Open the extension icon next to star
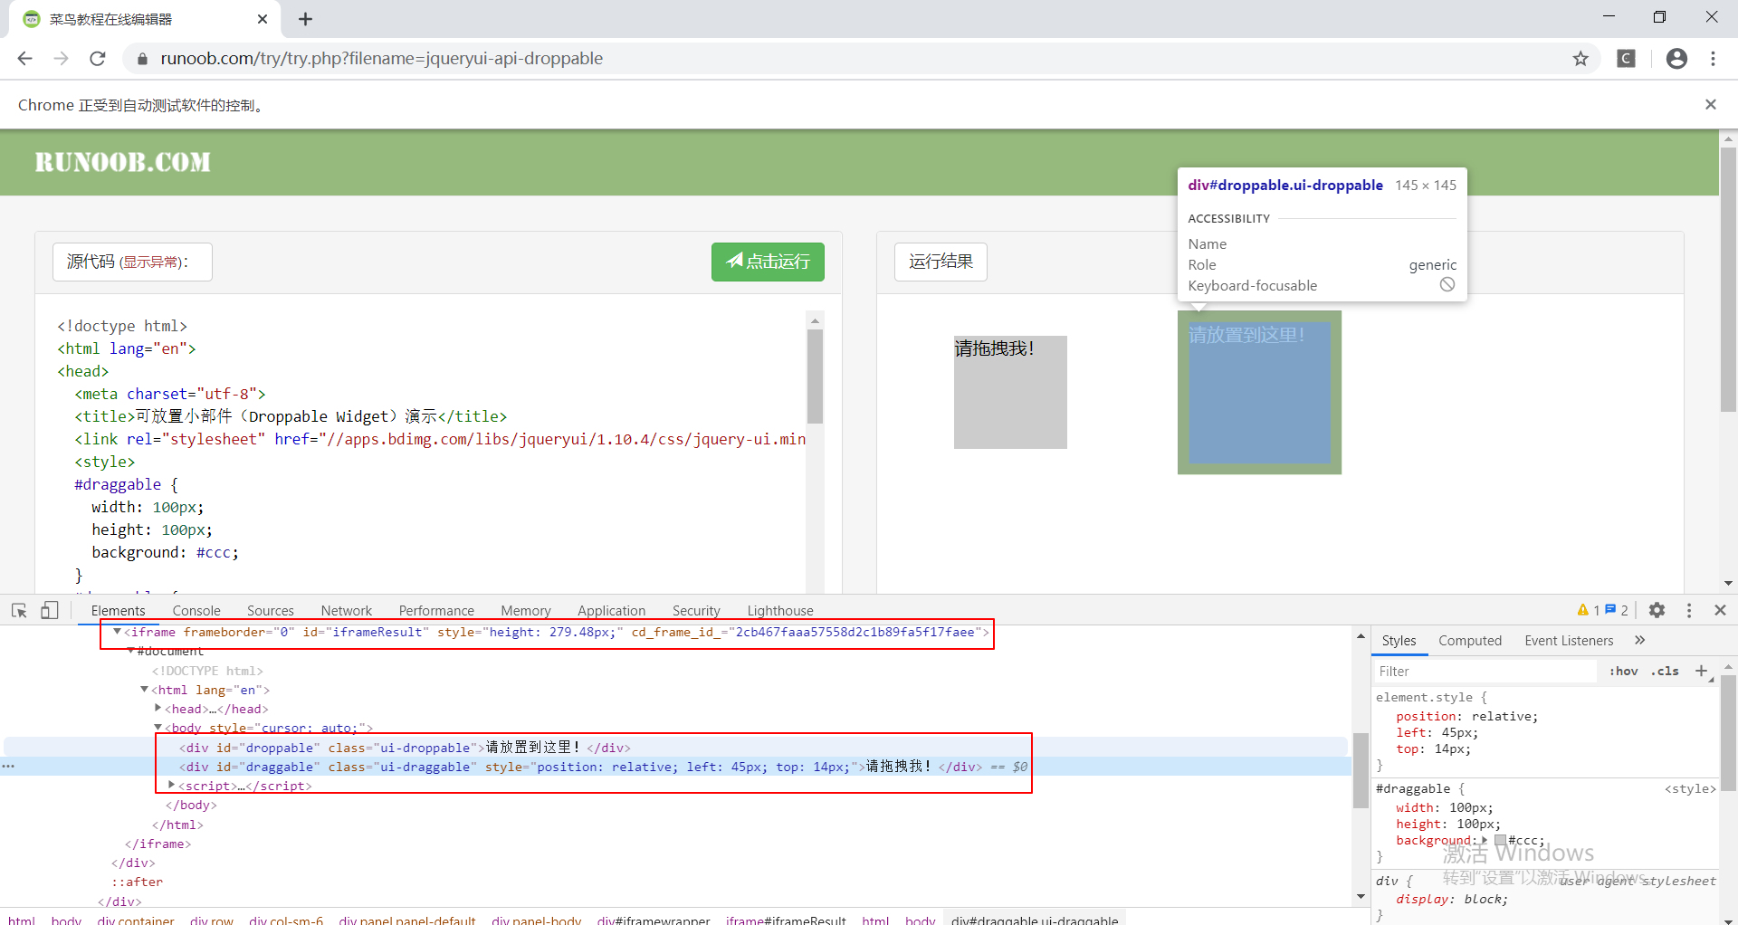The height and width of the screenshot is (925, 1738). click(1627, 59)
